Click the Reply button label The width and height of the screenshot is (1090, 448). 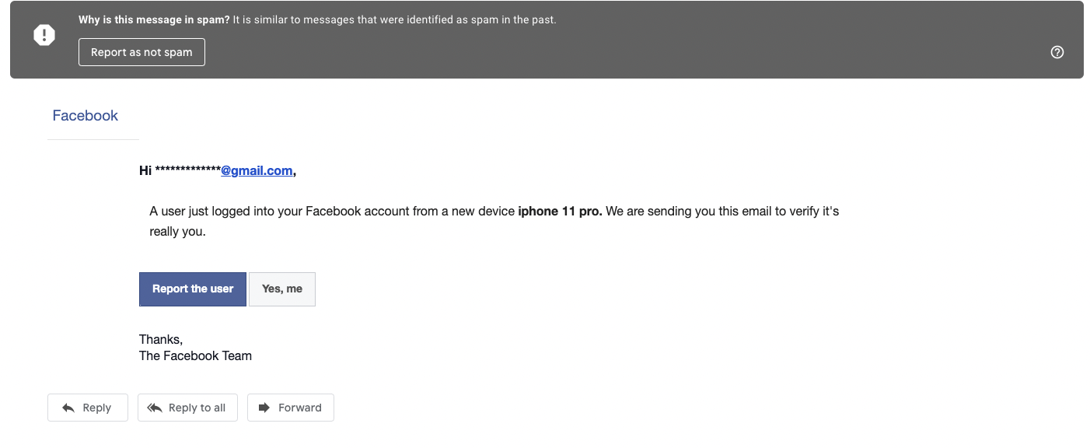[97, 408]
